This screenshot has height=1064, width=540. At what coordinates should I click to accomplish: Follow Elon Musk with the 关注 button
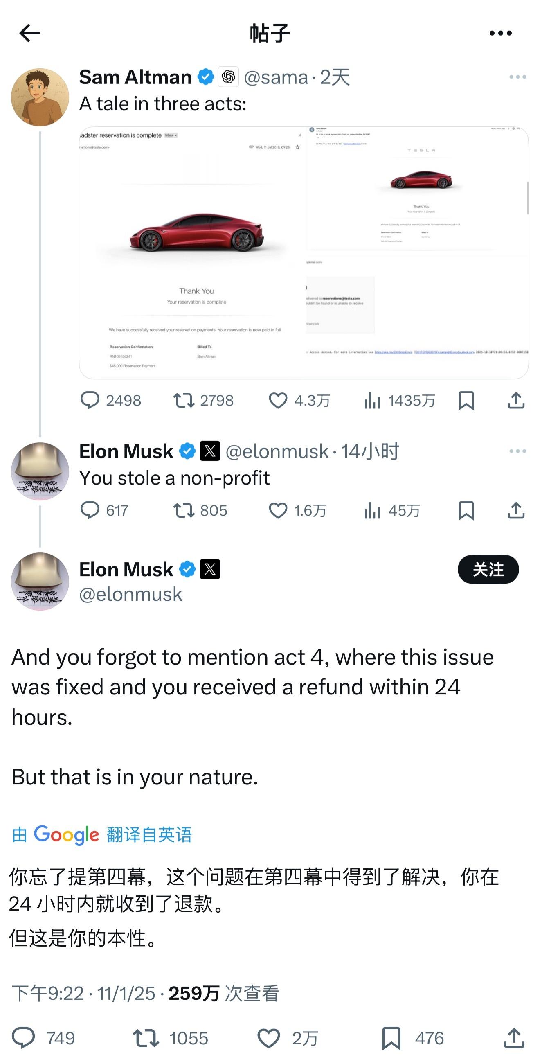tap(488, 569)
